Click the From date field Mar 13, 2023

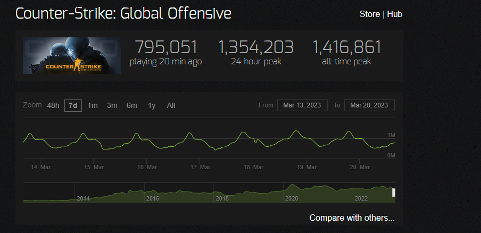point(302,105)
